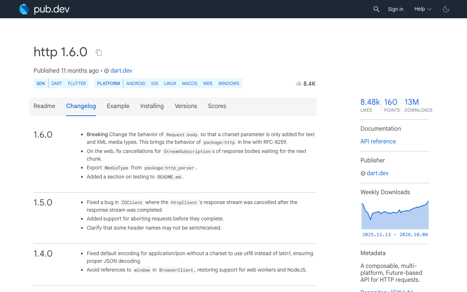Open the Versions tab
This screenshot has width=467, height=292.
click(186, 106)
